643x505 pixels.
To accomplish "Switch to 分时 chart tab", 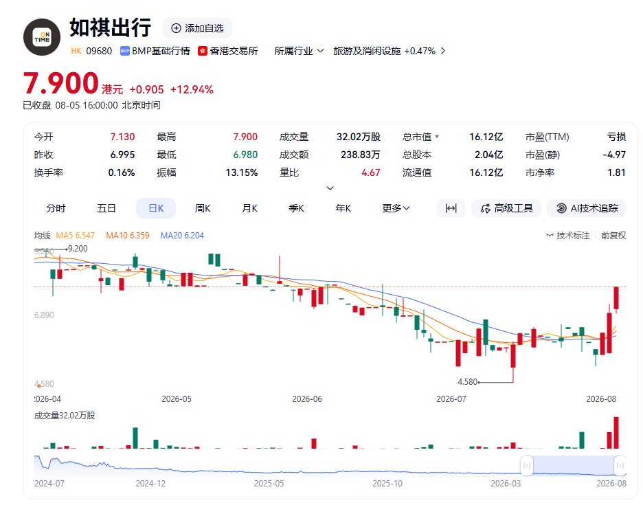I will 56,208.
